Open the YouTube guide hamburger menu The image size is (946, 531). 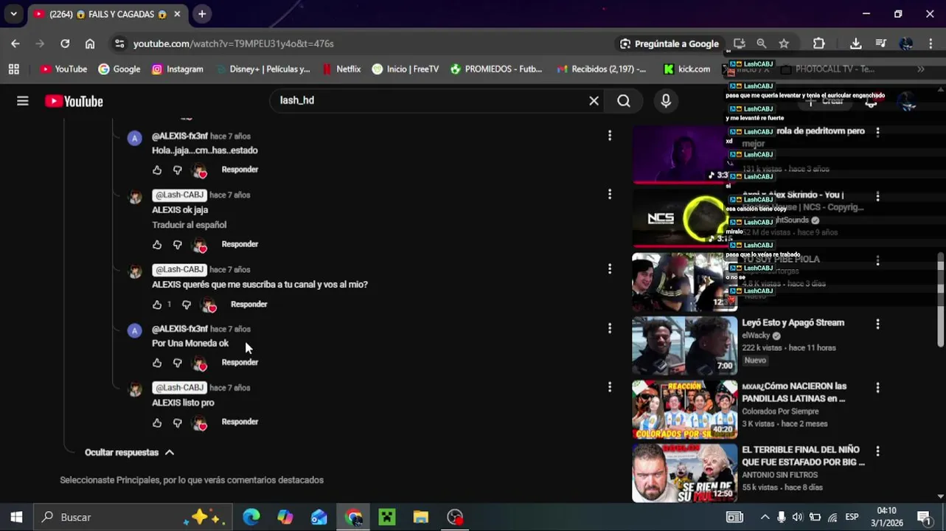pos(23,101)
